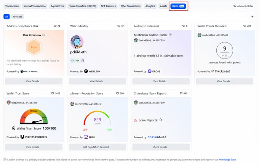Click 'Multichain airdrop finder' heading
The height and width of the screenshot is (165, 259).
click(x=150, y=35)
